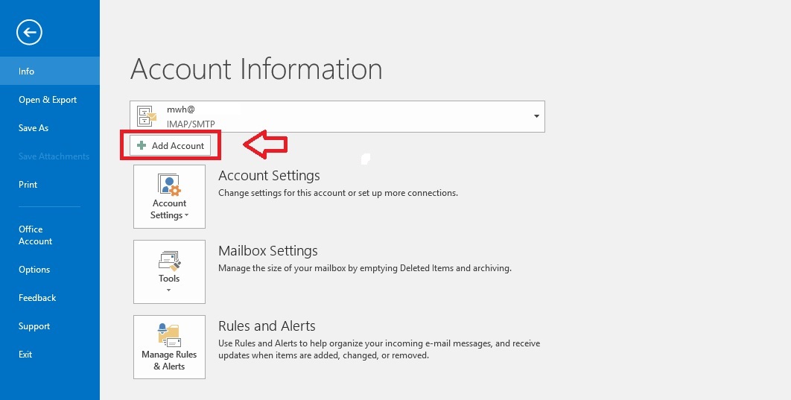791x400 pixels.
Task: Open Manage Rules & Alerts
Action: tap(170, 347)
